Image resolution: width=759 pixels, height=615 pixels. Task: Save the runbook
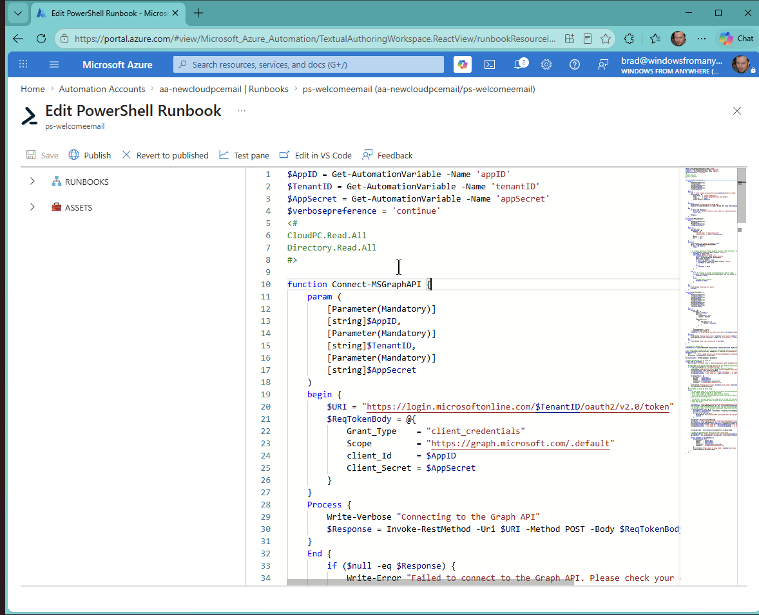pyautogui.click(x=42, y=155)
